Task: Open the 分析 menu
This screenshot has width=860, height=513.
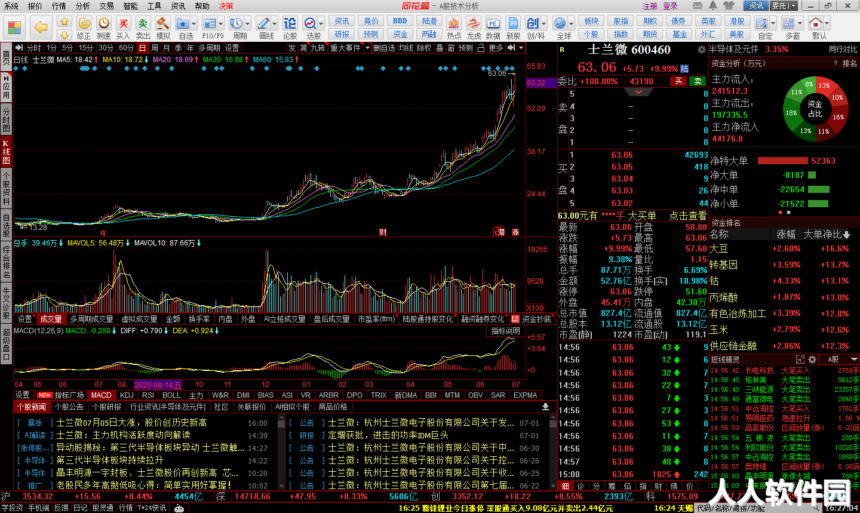Action: [x=83, y=5]
